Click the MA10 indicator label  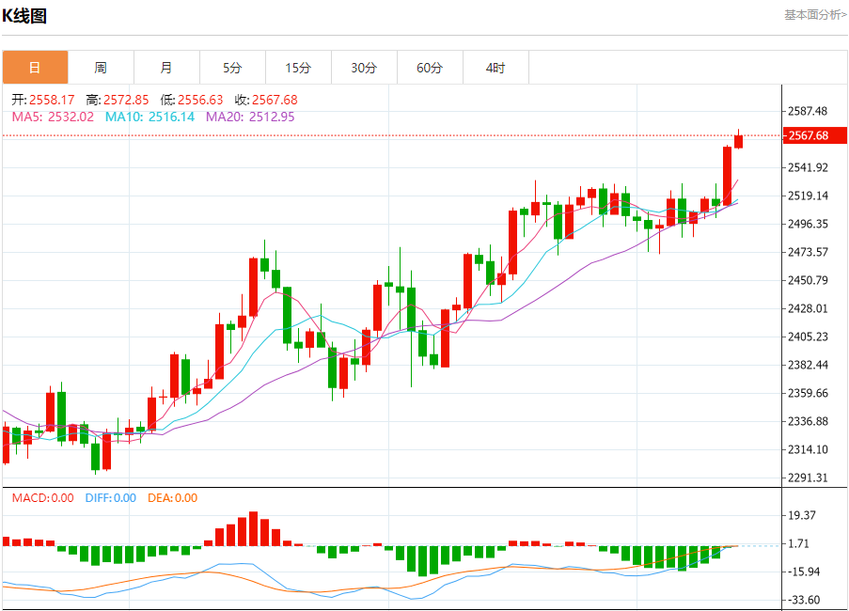[x=149, y=117]
